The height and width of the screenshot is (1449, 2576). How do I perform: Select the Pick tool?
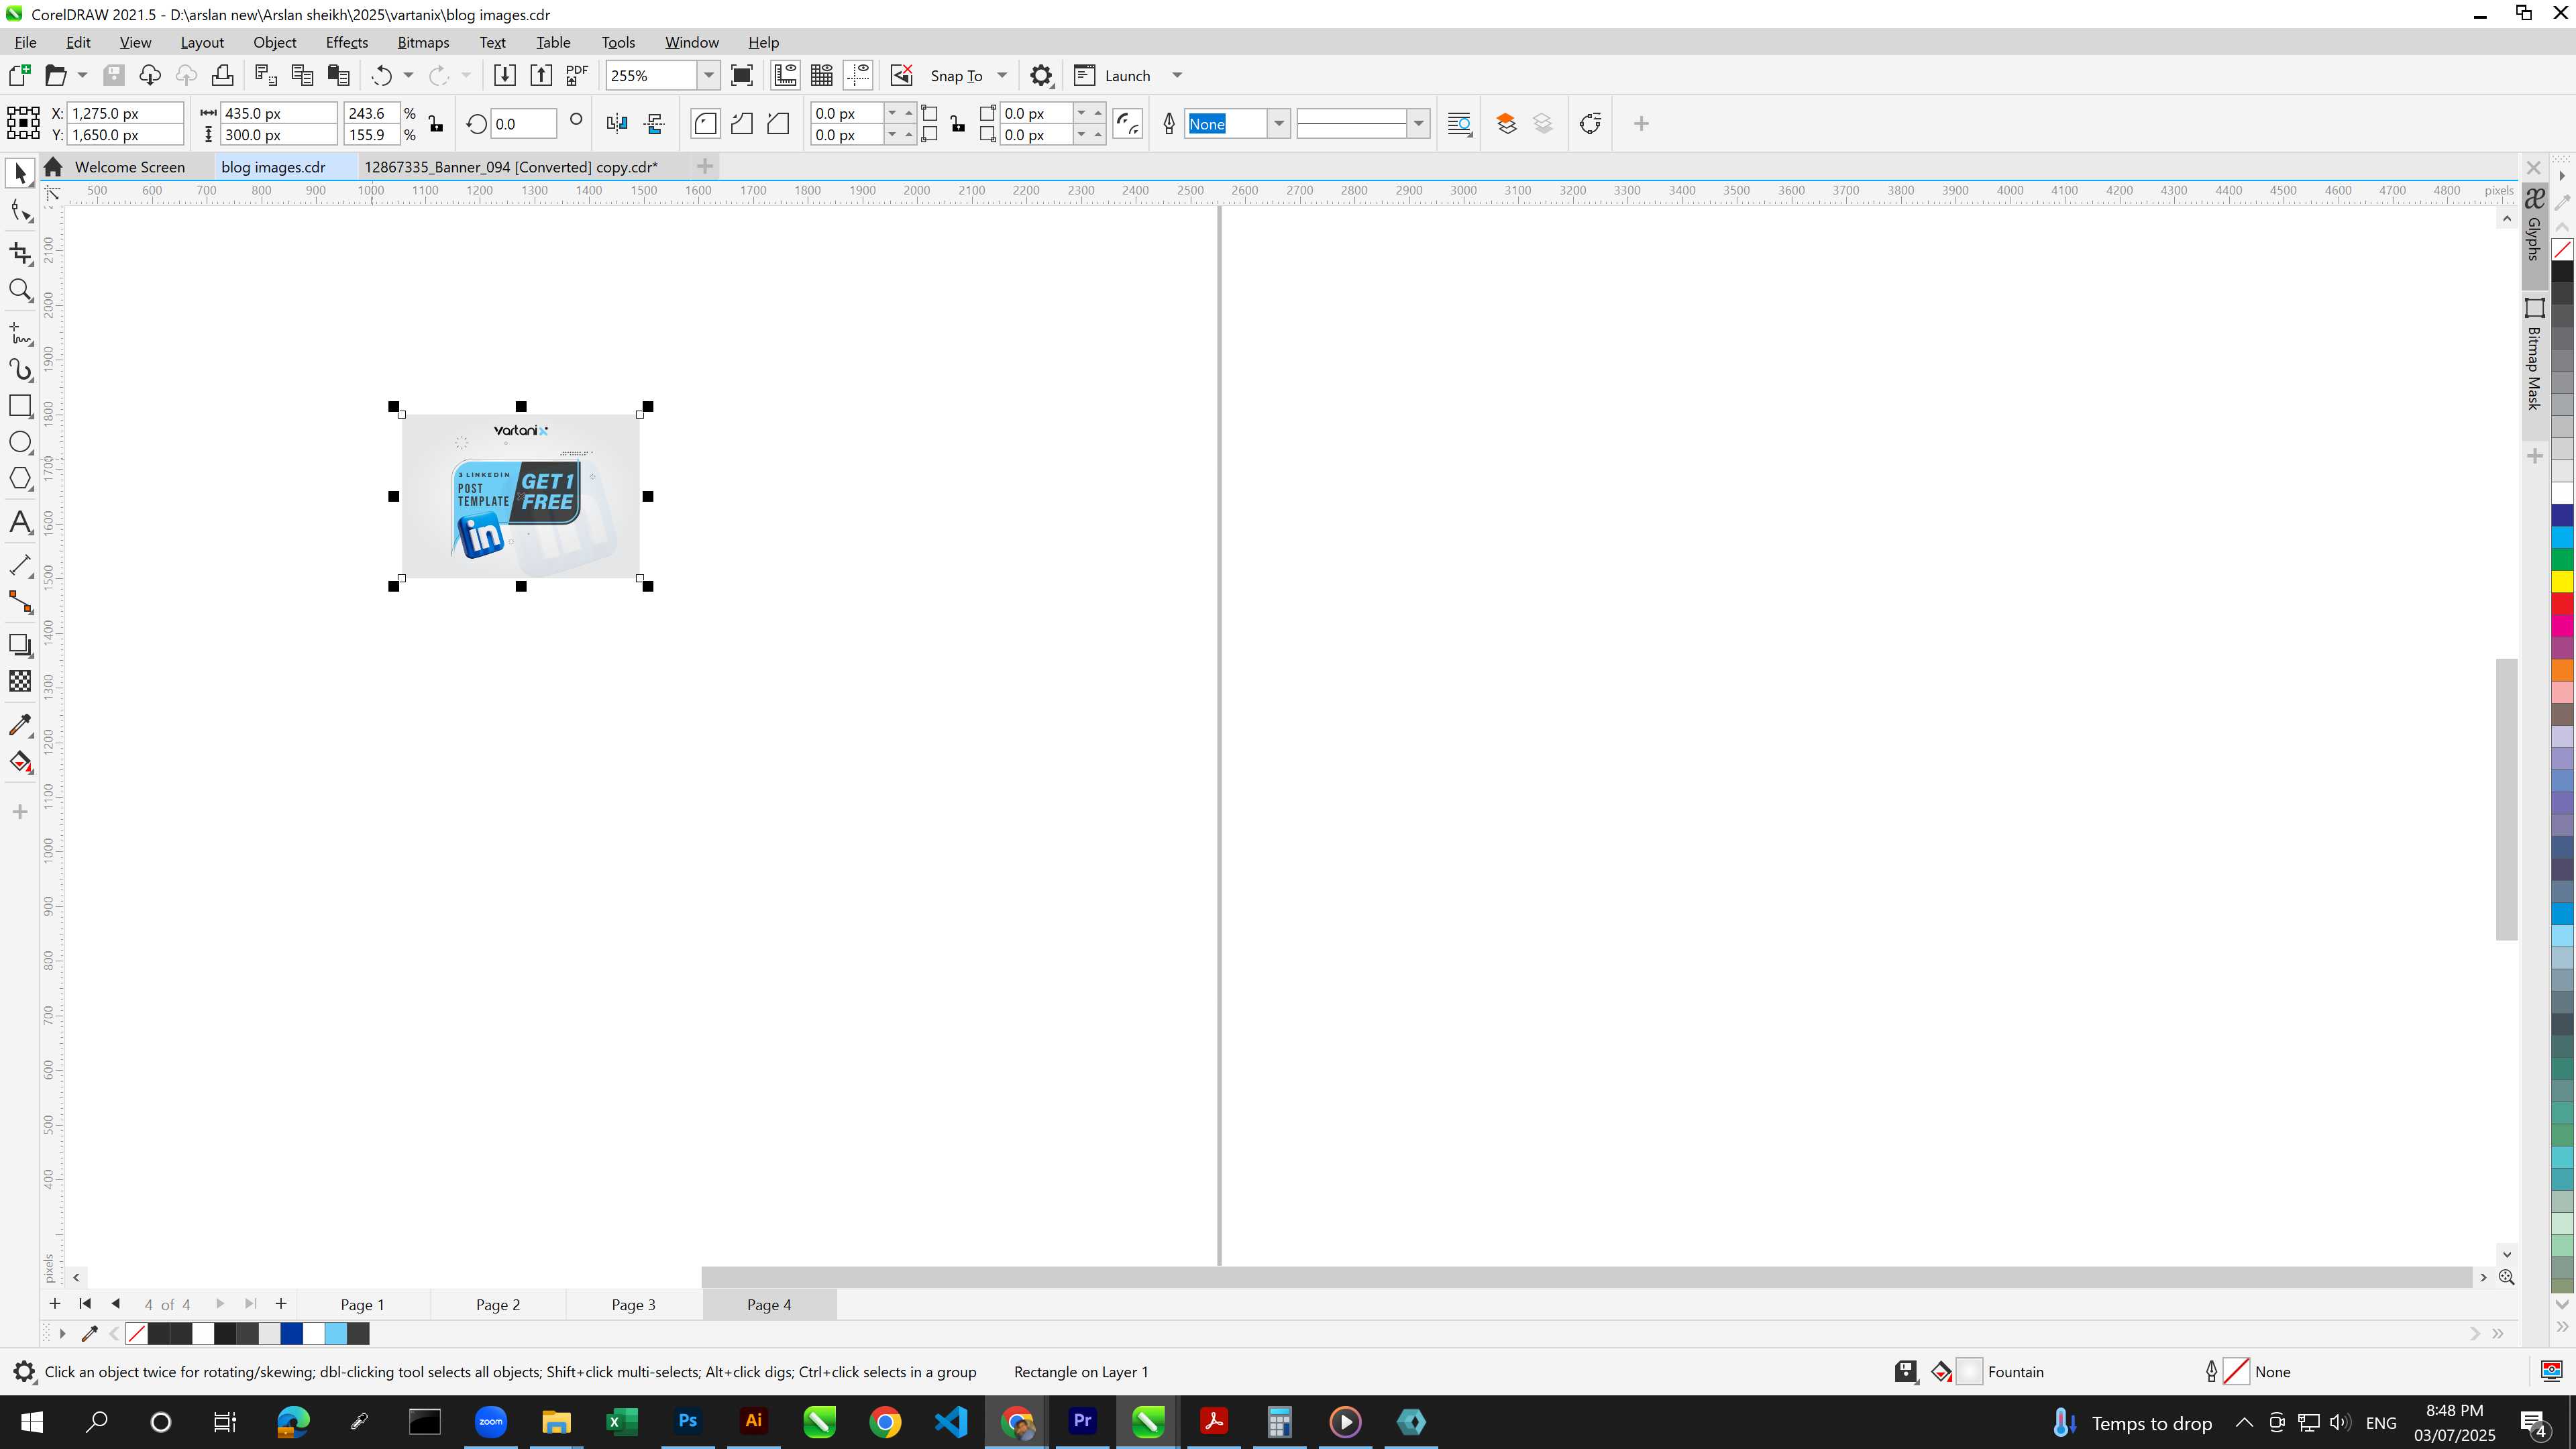click(20, 174)
